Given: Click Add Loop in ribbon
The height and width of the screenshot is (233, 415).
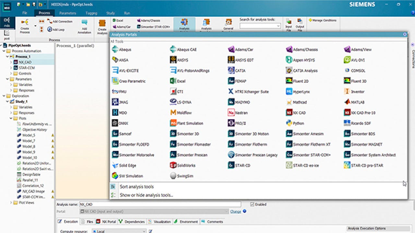Looking at the screenshot, I should point(56,29).
